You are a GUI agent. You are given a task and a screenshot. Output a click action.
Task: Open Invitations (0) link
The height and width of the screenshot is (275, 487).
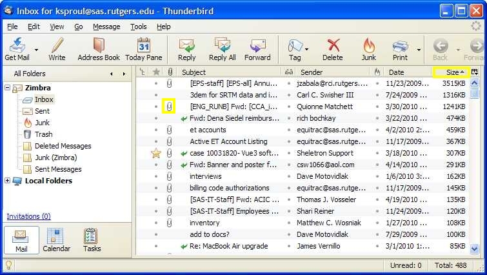pos(28,216)
